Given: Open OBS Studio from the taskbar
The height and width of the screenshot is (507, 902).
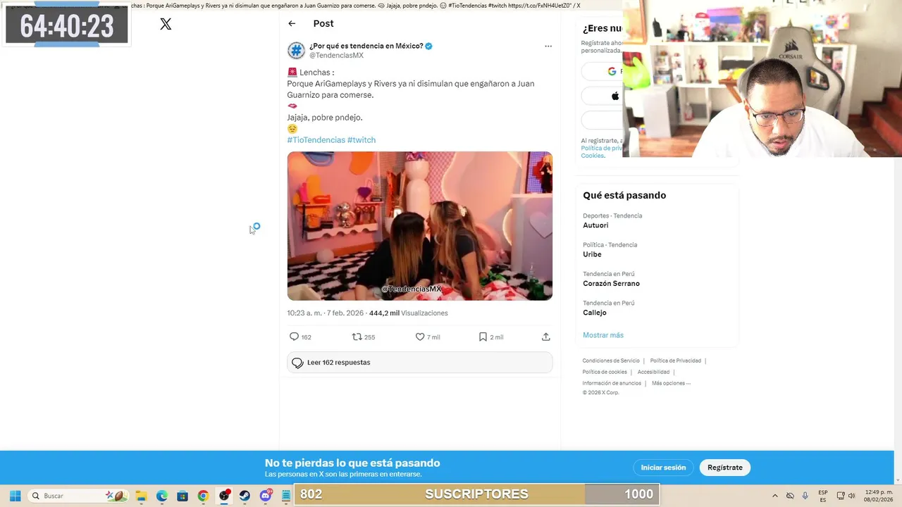Looking at the screenshot, I should coord(224,496).
